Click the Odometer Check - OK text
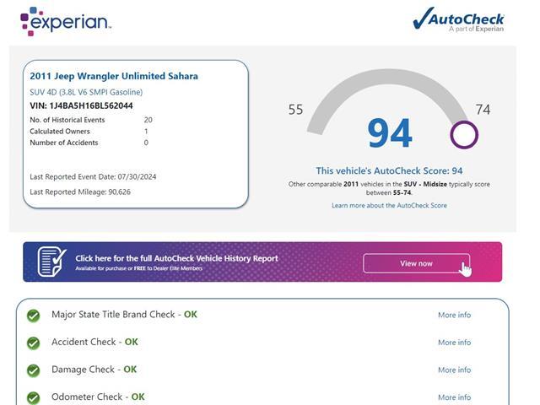This screenshot has width=540, height=405. pyautogui.click(x=98, y=397)
